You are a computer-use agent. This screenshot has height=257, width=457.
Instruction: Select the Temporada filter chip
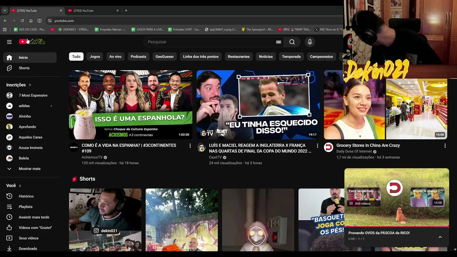pos(291,56)
